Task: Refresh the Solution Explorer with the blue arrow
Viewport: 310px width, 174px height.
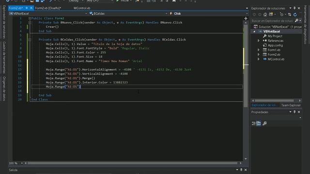Action: click(x=295, y=14)
